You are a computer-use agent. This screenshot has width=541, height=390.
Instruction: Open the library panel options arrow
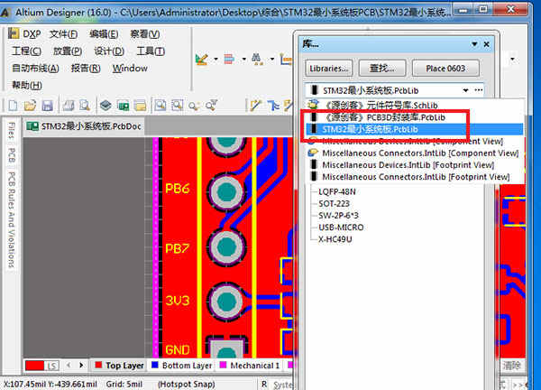pyautogui.click(x=474, y=44)
